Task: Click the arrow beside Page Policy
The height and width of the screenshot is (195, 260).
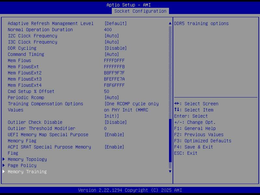Action: coord(4,165)
